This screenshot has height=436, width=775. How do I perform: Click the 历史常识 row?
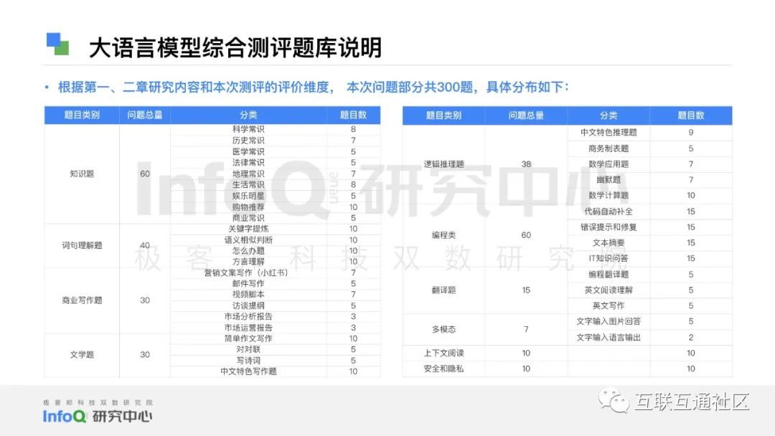276,141
